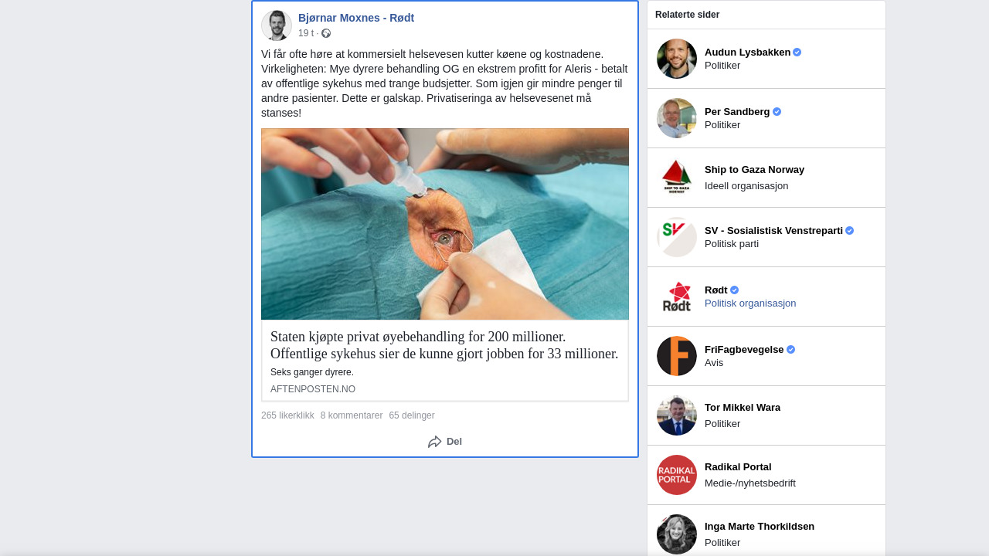This screenshot has width=989, height=556.
Task: Open the Inga Marte Thorkildsen page
Action: 760,527
